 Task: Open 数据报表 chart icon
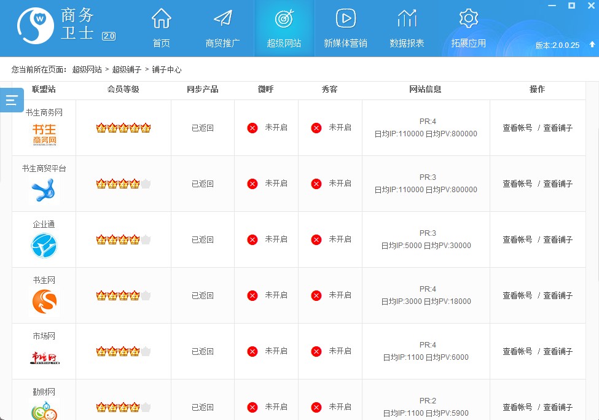tap(407, 19)
